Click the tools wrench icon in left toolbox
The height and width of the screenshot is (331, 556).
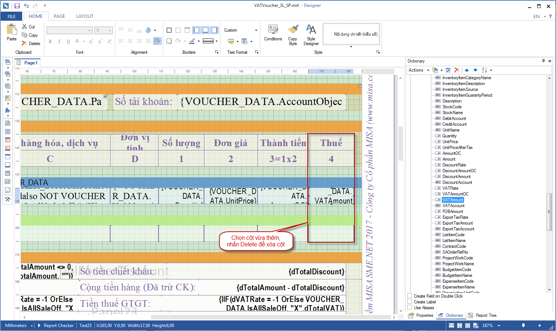click(x=8, y=199)
